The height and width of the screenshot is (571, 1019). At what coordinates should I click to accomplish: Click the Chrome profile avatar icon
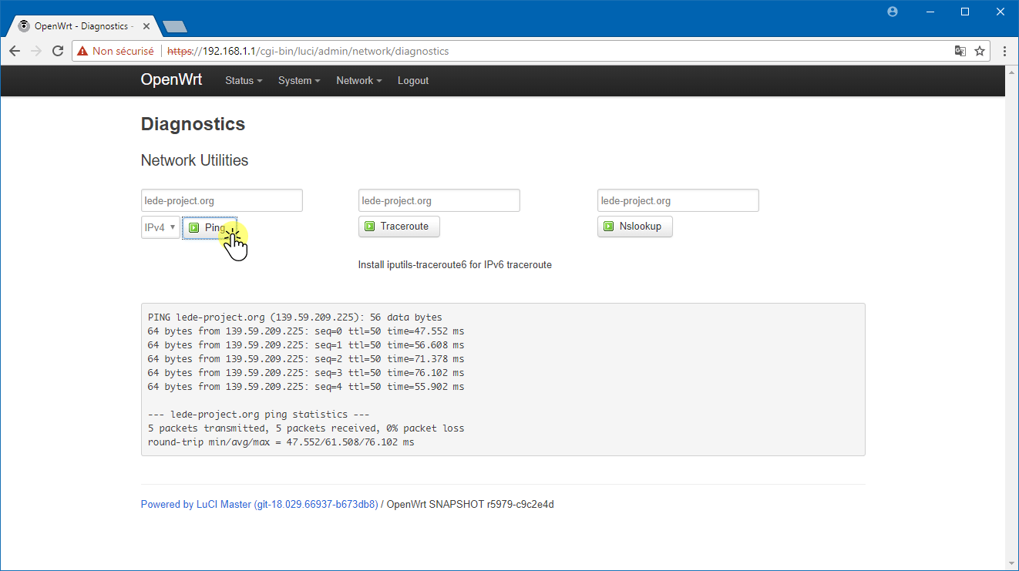click(x=893, y=12)
